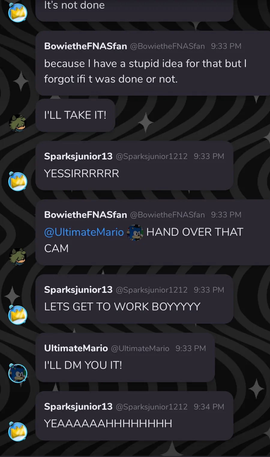The height and width of the screenshot is (457, 270).
Task: Select the @Sparksjunior1212 handle above LETS GET TO WORK
Action: click(151, 290)
